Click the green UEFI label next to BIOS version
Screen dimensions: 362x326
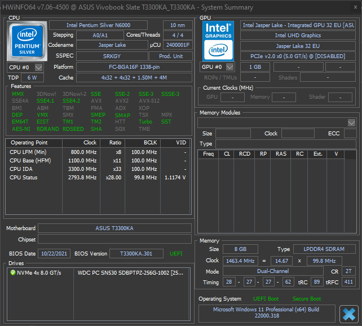pos(176,253)
